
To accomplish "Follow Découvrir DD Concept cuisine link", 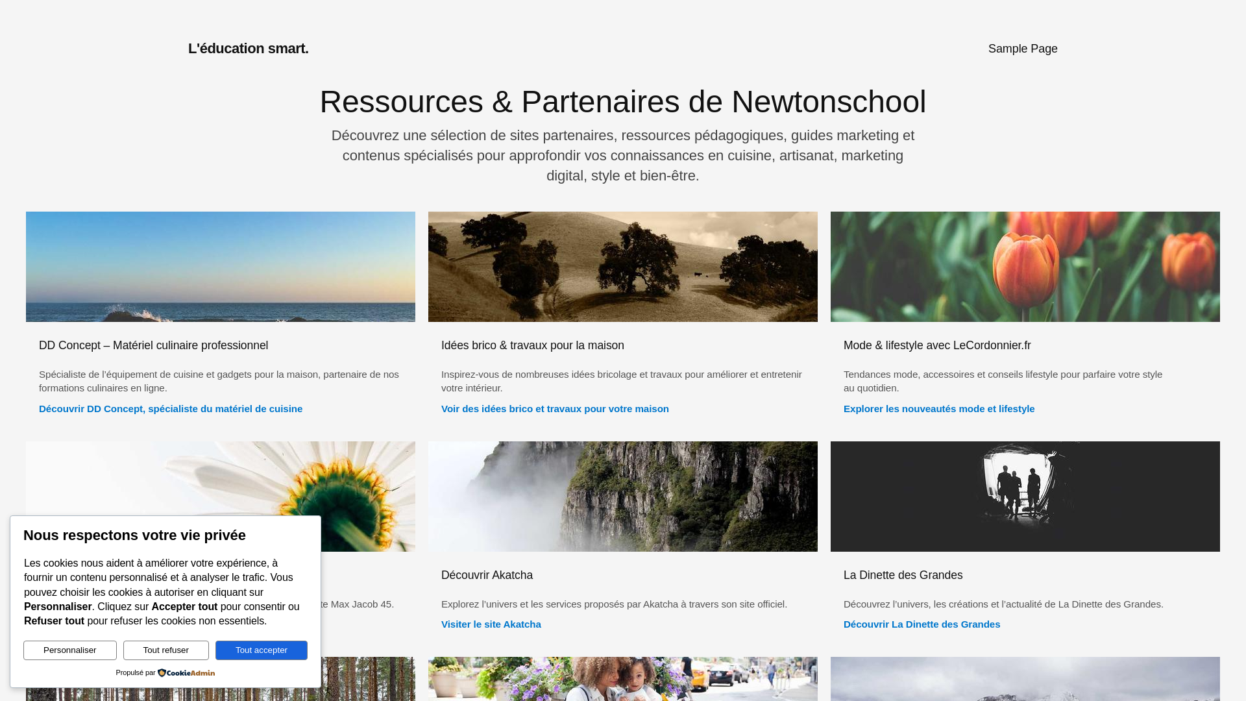I will [171, 409].
